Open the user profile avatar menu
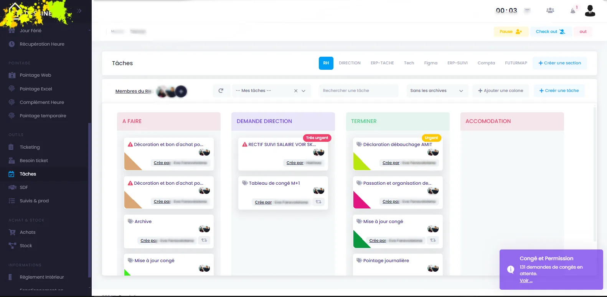 click(590, 11)
